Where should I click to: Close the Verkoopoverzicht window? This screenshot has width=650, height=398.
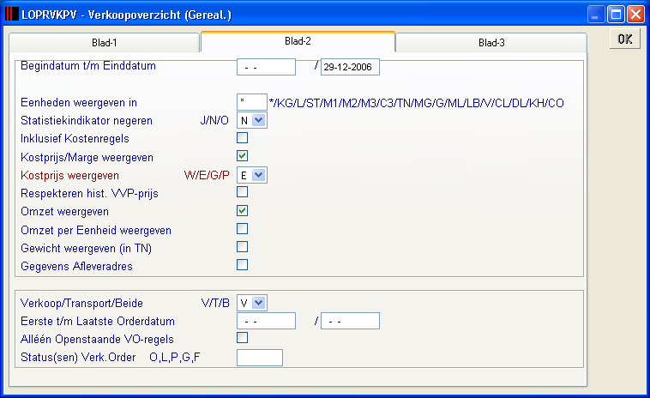point(635,15)
